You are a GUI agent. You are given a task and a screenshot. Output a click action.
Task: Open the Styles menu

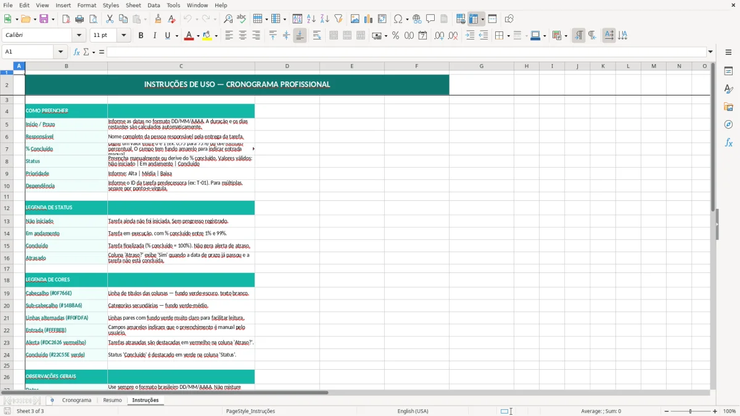(x=111, y=5)
